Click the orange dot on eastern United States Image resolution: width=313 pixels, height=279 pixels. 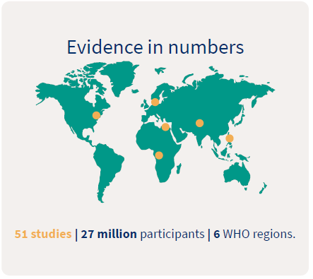point(96,116)
